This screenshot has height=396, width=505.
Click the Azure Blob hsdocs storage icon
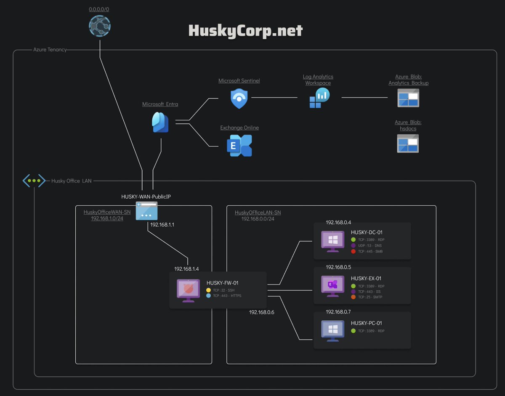coord(408,143)
